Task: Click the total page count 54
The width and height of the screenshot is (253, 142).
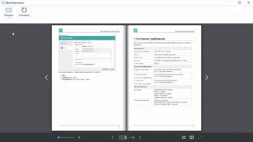Action: coord(133,138)
